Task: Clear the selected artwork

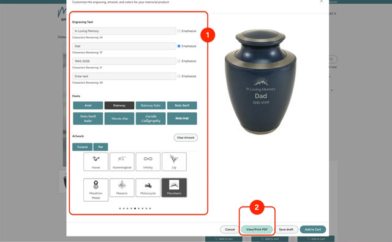Action: tap(186, 137)
